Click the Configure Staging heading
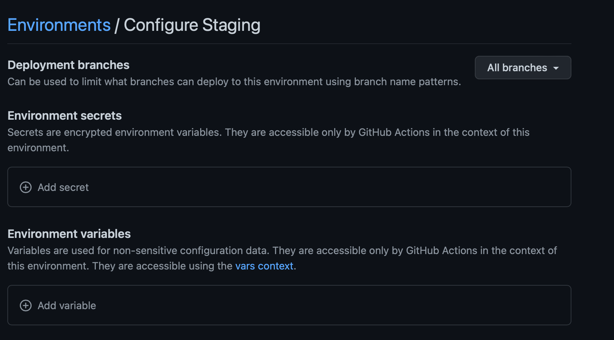Image resolution: width=614 pixels, height=340 pixels. point(192,25)
